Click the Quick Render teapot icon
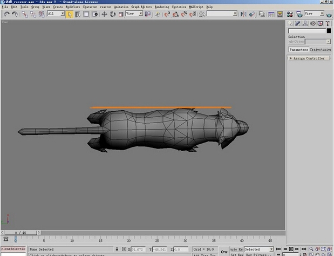This screenshot has width=334, height=256. click(x=329, y=15)
